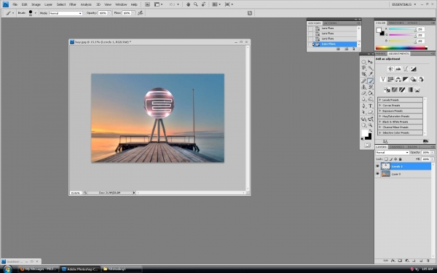Add a Vibrance adjustment layer
This screenshot has width=437, height=273.
coord(383,79)
